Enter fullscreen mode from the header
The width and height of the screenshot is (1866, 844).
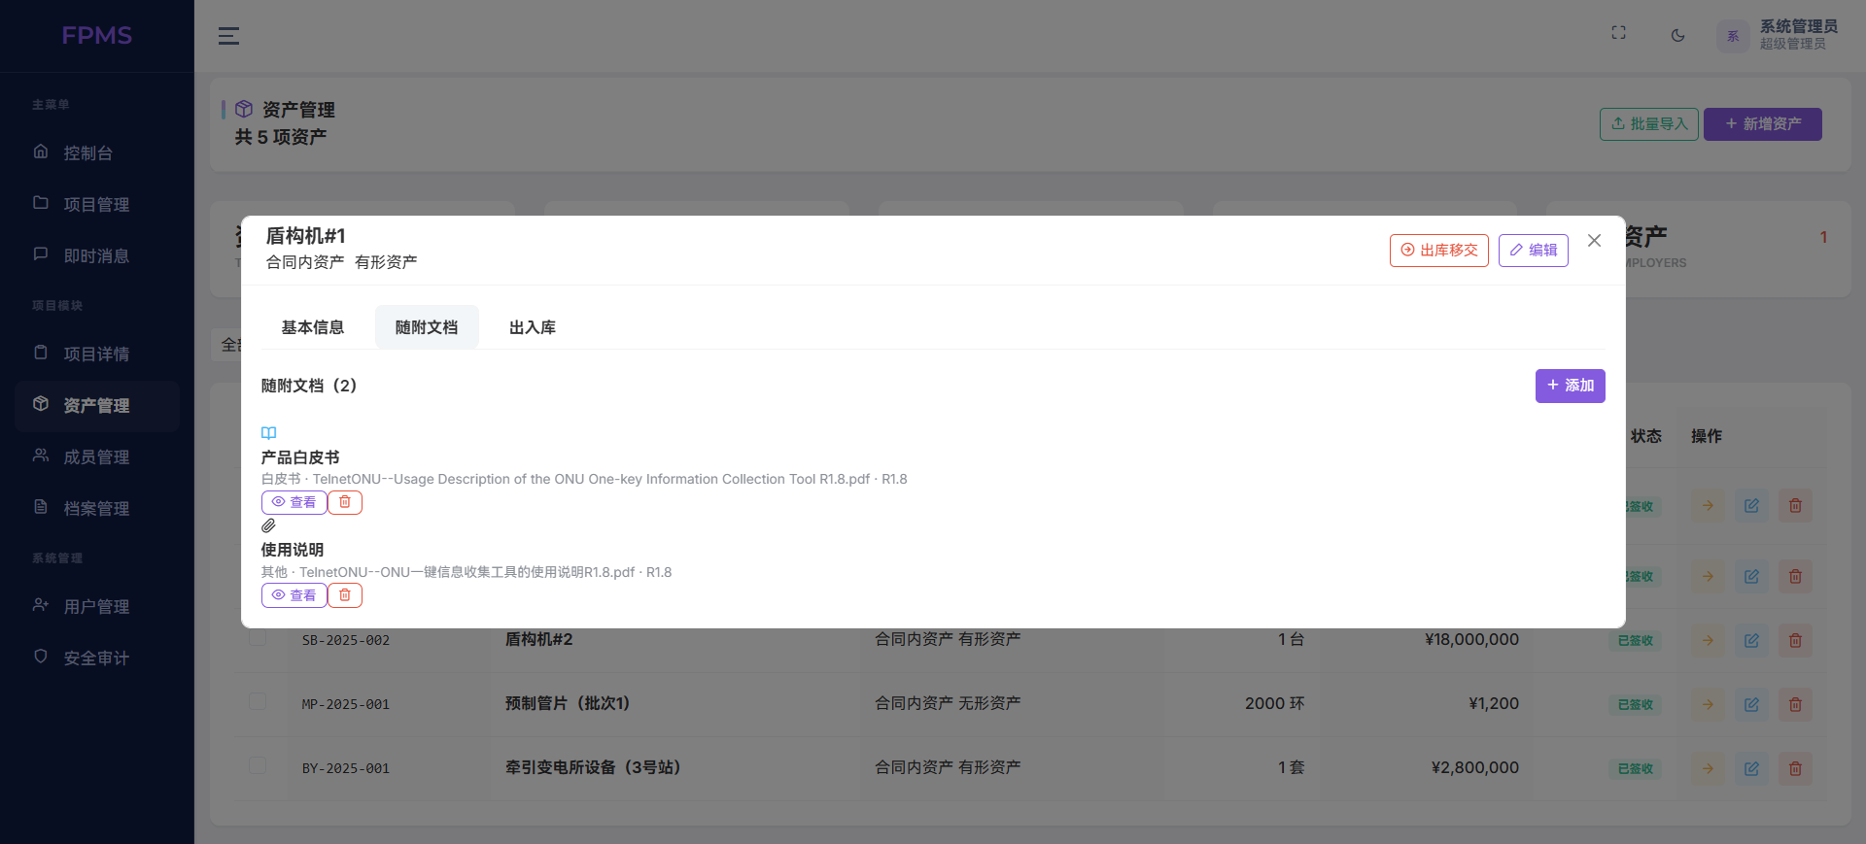click(x=1618, y=33)
